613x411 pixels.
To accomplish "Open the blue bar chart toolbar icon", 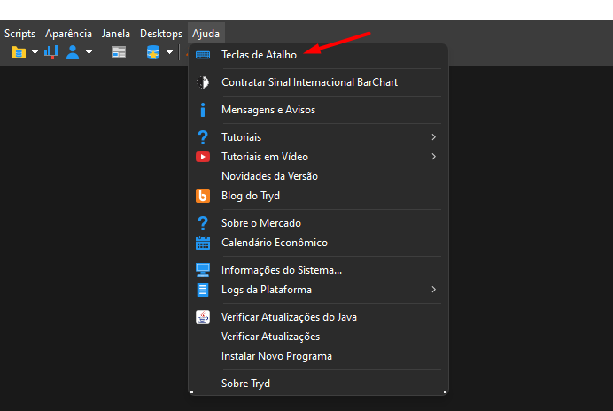I will coord(51,52).
